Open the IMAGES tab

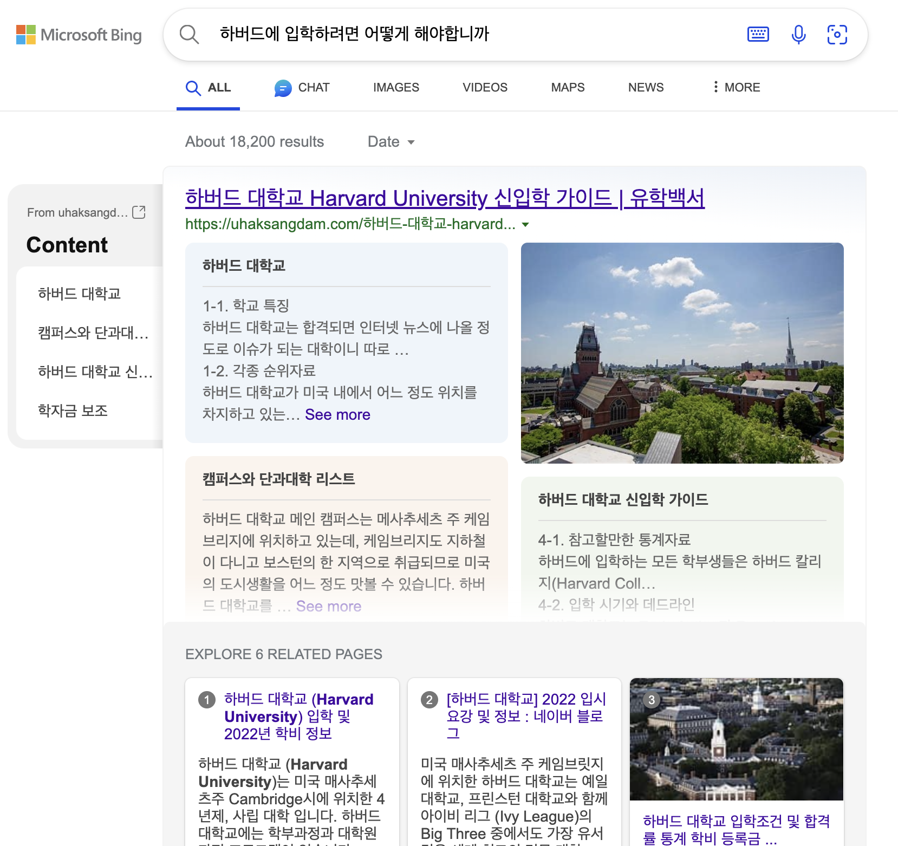coord(396,88)
